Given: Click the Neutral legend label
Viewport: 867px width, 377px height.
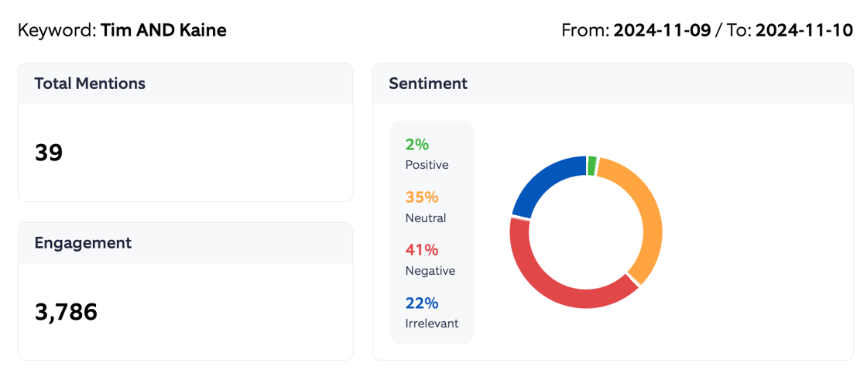Looking at the screenshot, I should (426, 218).
